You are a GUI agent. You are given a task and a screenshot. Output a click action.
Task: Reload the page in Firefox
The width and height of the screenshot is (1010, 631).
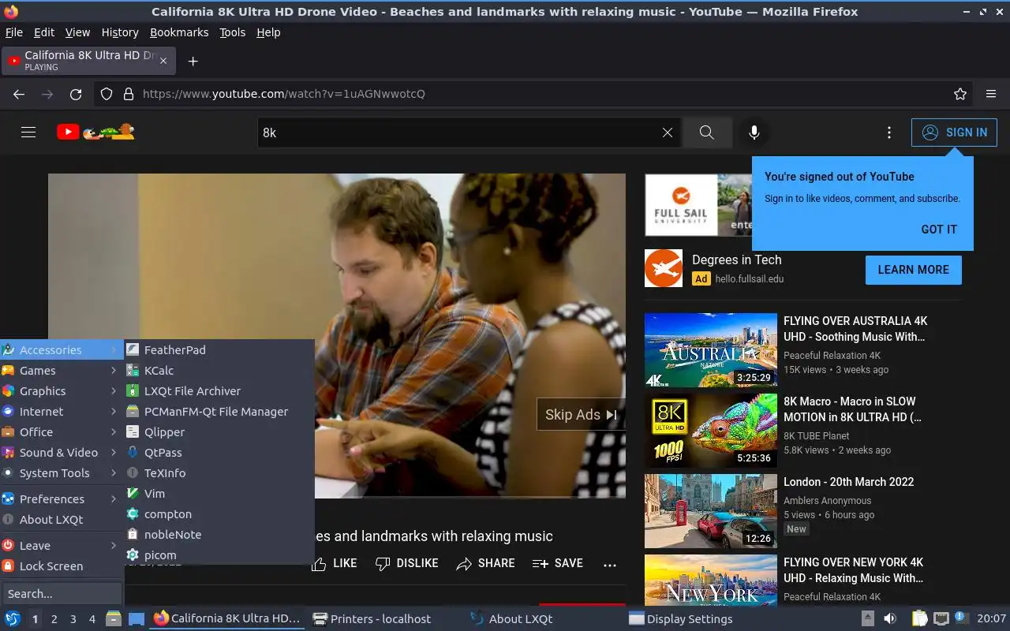76,94
